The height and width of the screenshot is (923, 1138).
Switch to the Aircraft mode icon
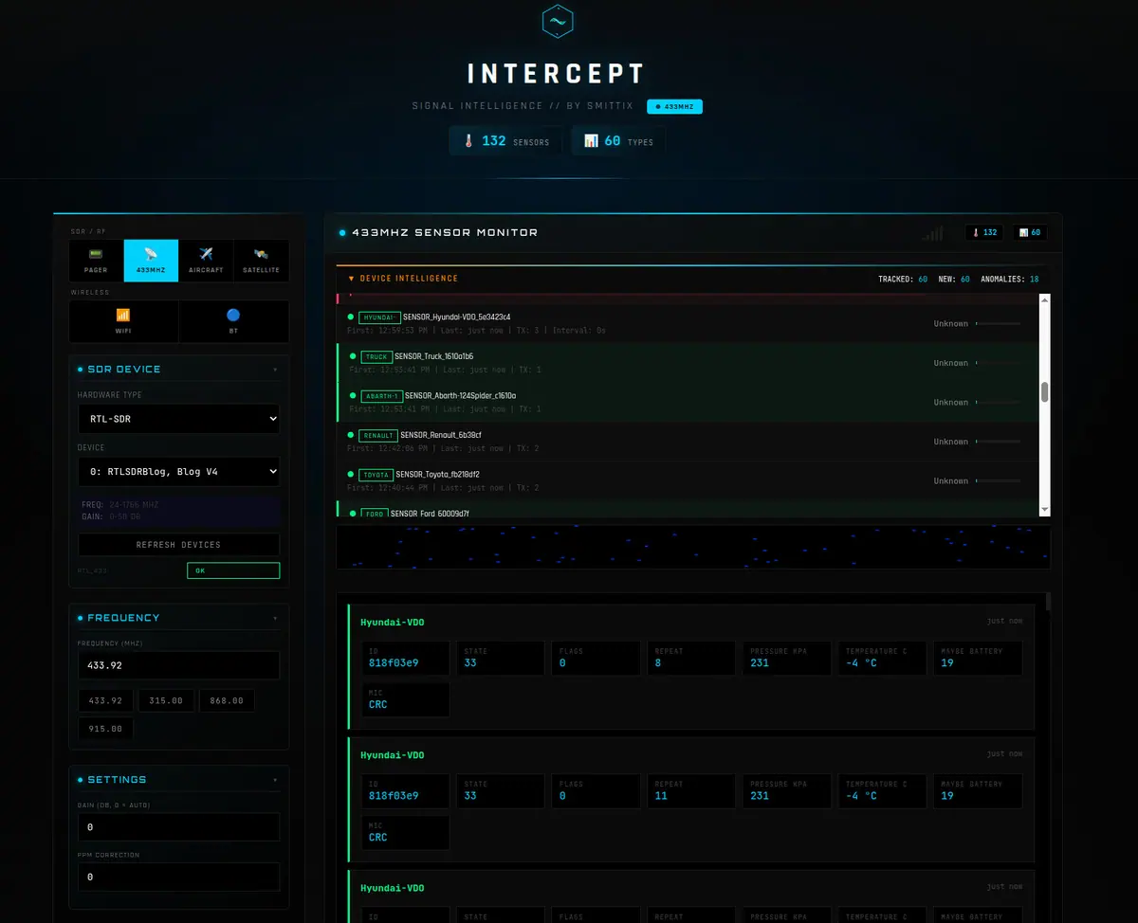206,262
